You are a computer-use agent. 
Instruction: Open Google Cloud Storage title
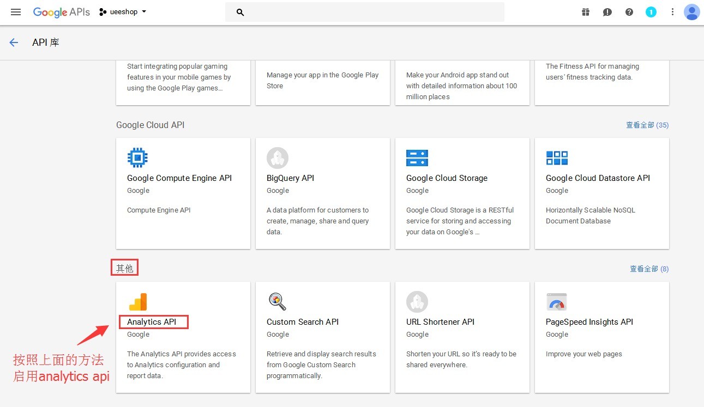(447, 178)
